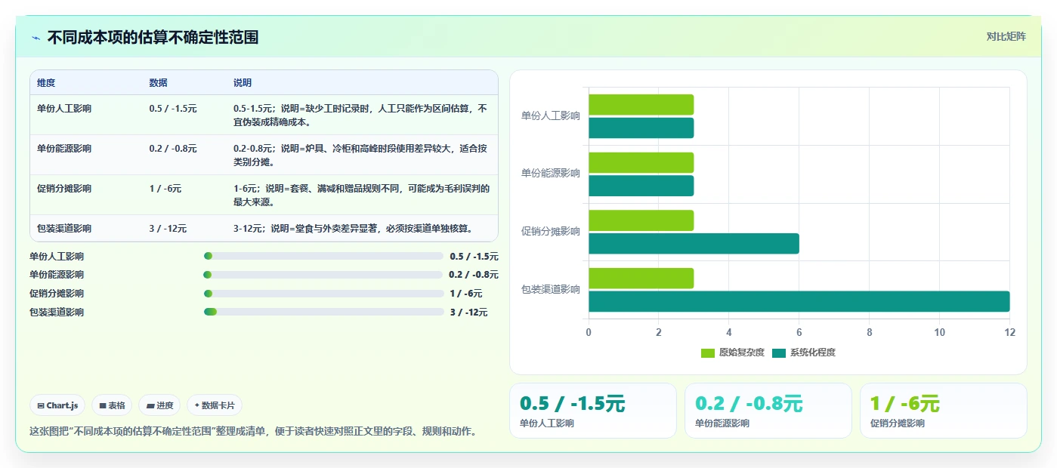Click the title 不同成本项的估算不确定性范围
This screenshot has width=1057, height=468.
click(x=153, y=38)
